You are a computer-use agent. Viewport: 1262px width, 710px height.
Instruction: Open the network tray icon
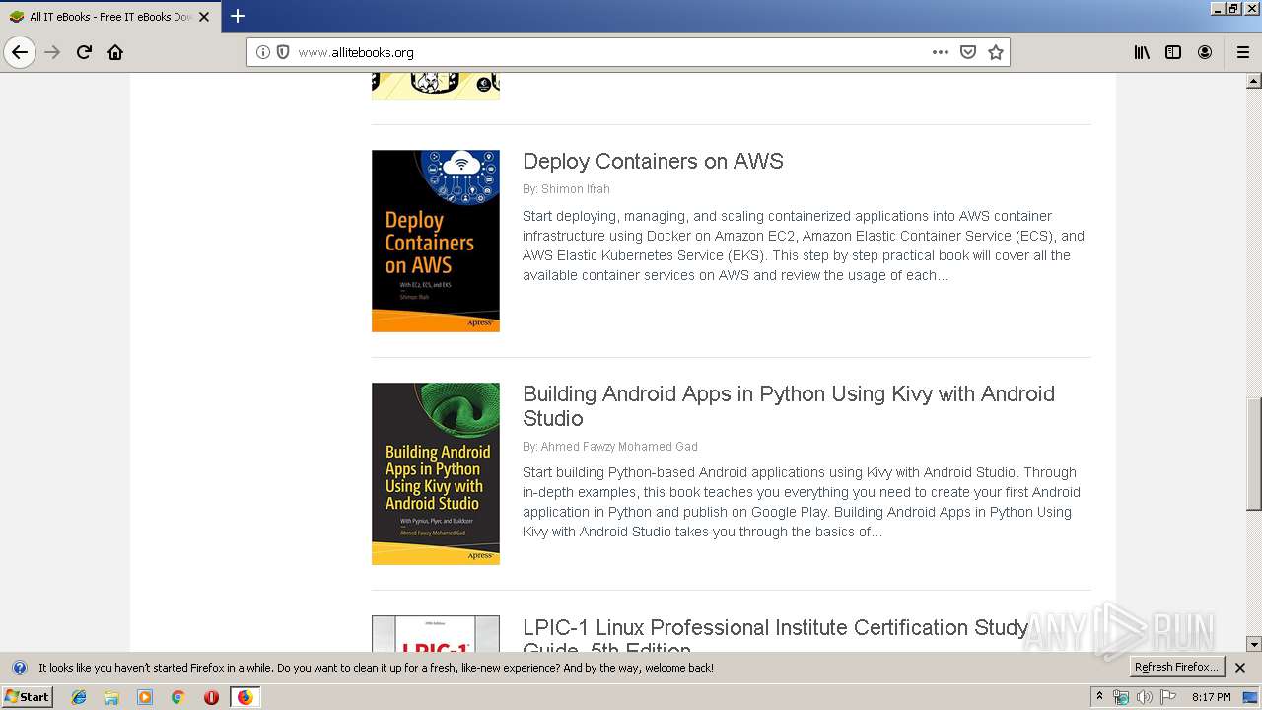pos(1121,697)
